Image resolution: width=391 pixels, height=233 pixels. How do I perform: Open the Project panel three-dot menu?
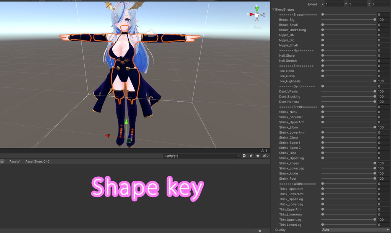[267, 151]
